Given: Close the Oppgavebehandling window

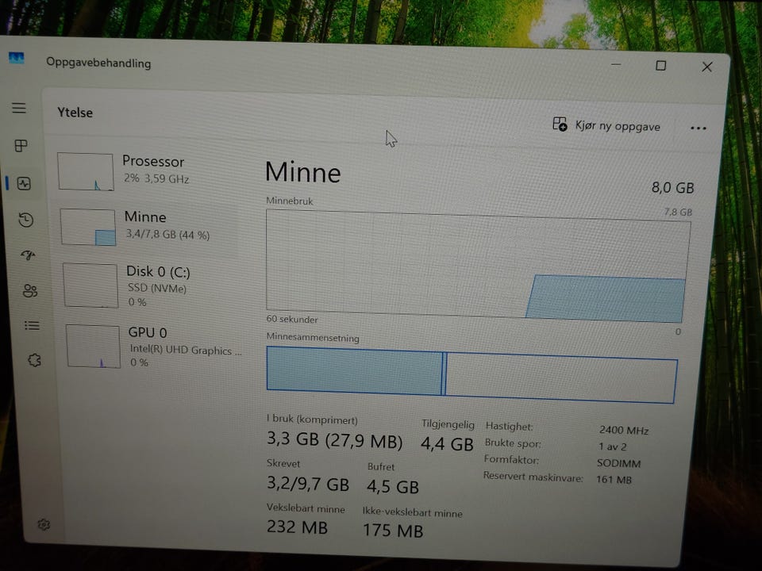Looking at the screenshot, I should pos(706,67).
